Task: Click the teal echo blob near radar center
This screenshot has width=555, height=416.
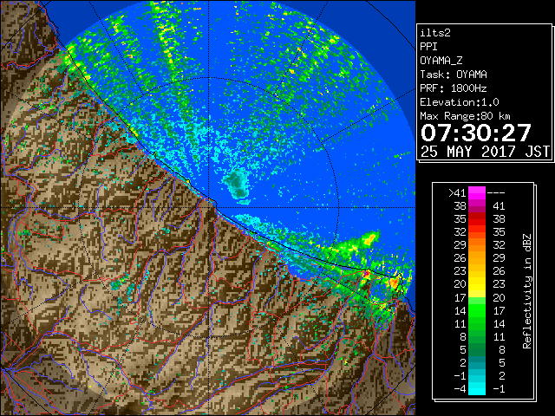Action: tap(237, 184)
